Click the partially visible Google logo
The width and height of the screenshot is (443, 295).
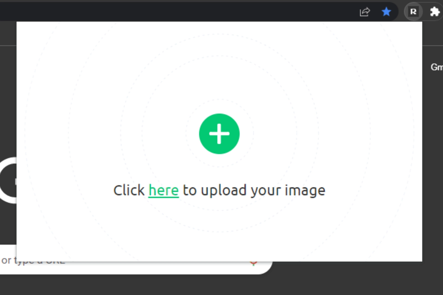click(x=8, y=180)
